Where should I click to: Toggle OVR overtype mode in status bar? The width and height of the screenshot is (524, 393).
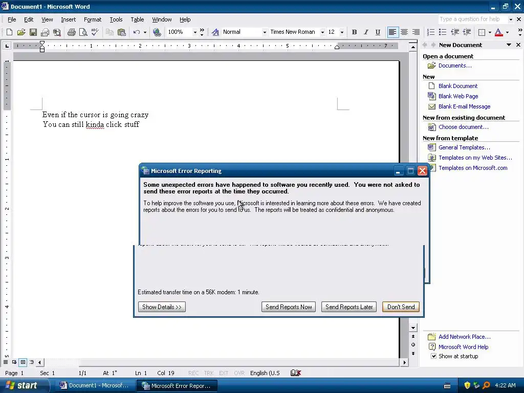[x=239, y=373]
